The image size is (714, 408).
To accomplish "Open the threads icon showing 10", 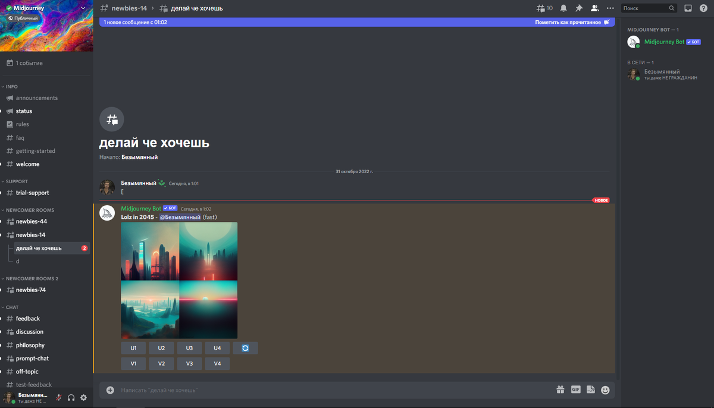I will [x=544, y=8].
